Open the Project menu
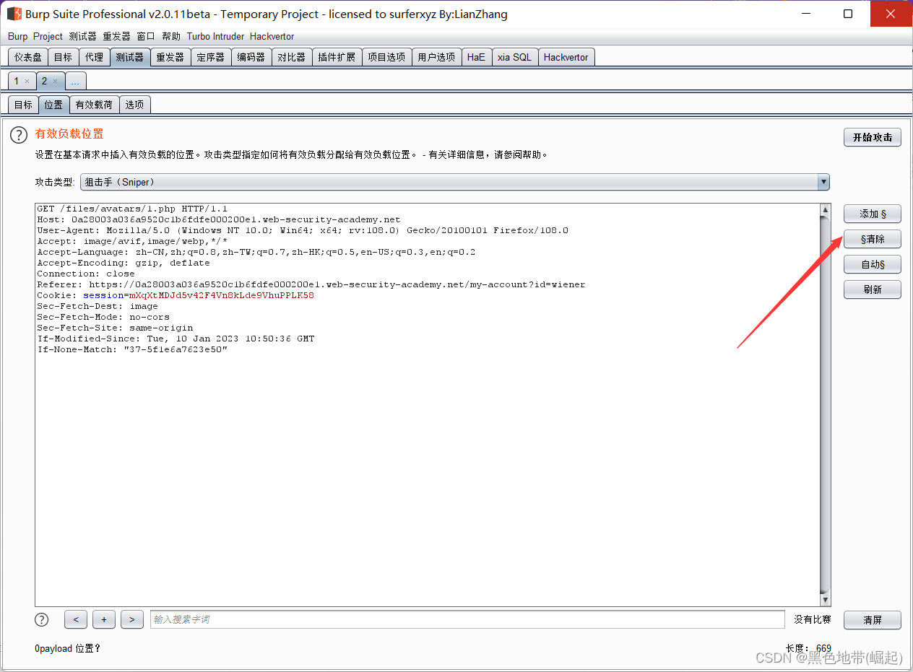 (x=48, y=36)
